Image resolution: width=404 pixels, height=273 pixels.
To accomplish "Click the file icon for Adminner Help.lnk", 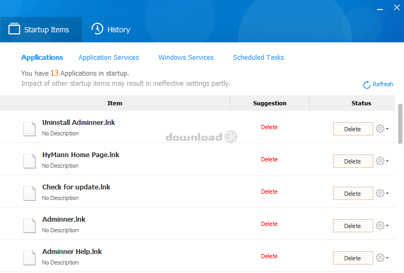I will click(29, 258).
